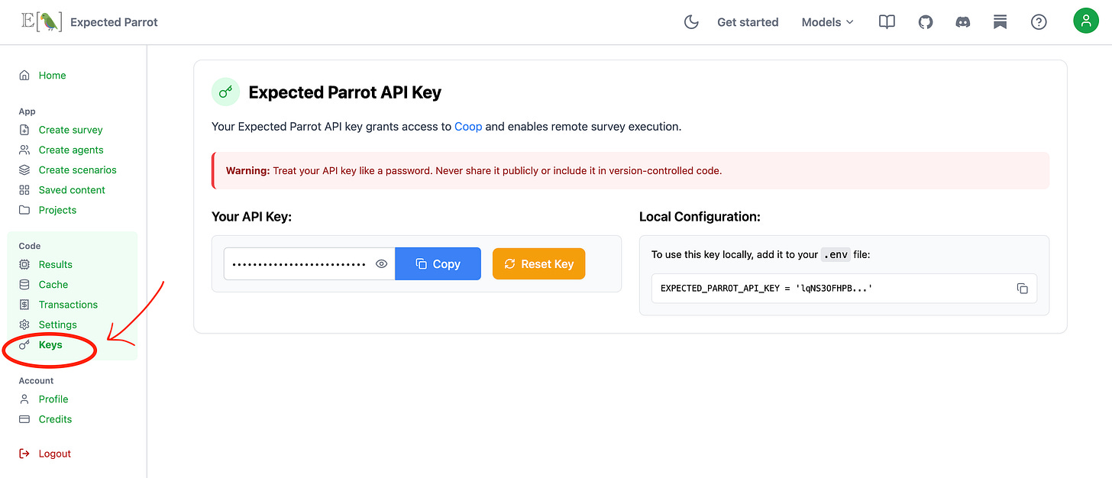Click the Settings gear icon

point(24,325)
